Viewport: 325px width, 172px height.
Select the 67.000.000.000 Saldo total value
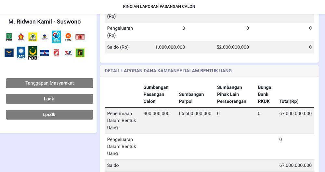coord(295,165)
